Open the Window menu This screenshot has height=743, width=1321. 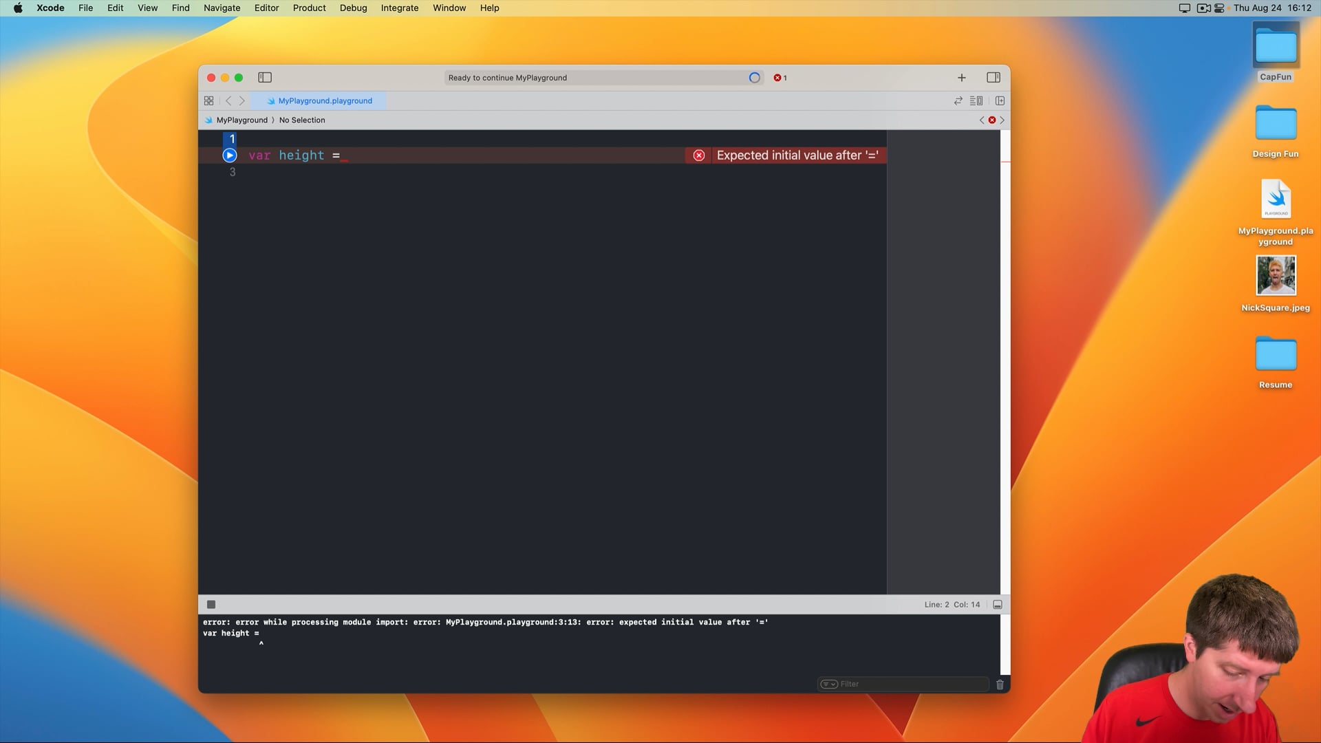pyautogui.click(x=449, y=8)
